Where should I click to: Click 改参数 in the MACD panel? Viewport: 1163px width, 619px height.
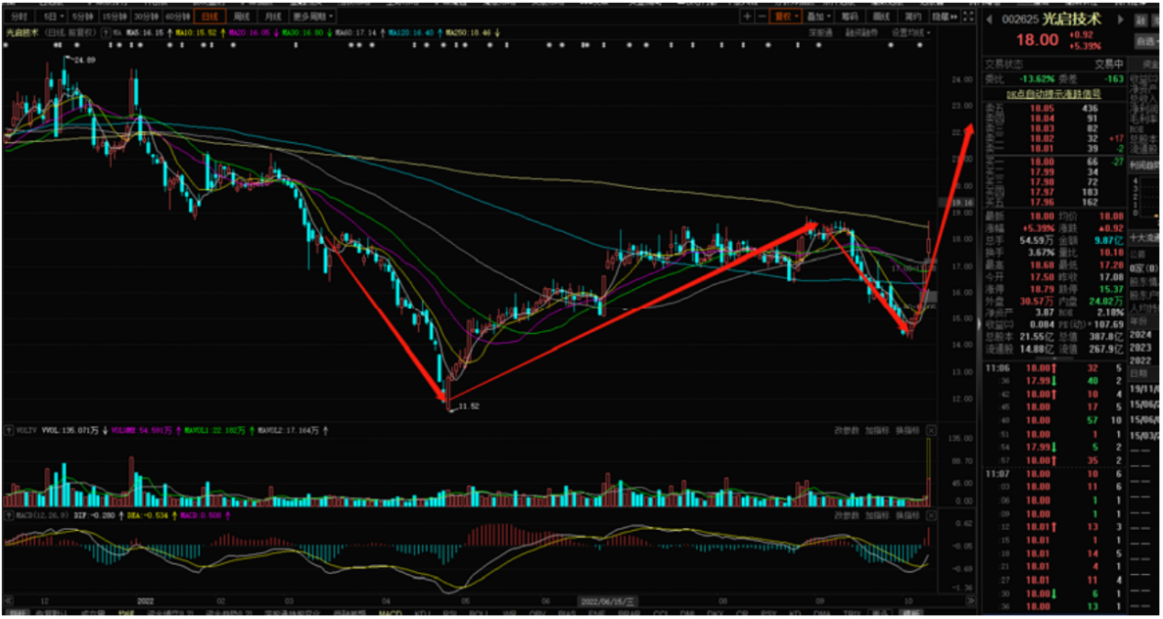[847, 516]
